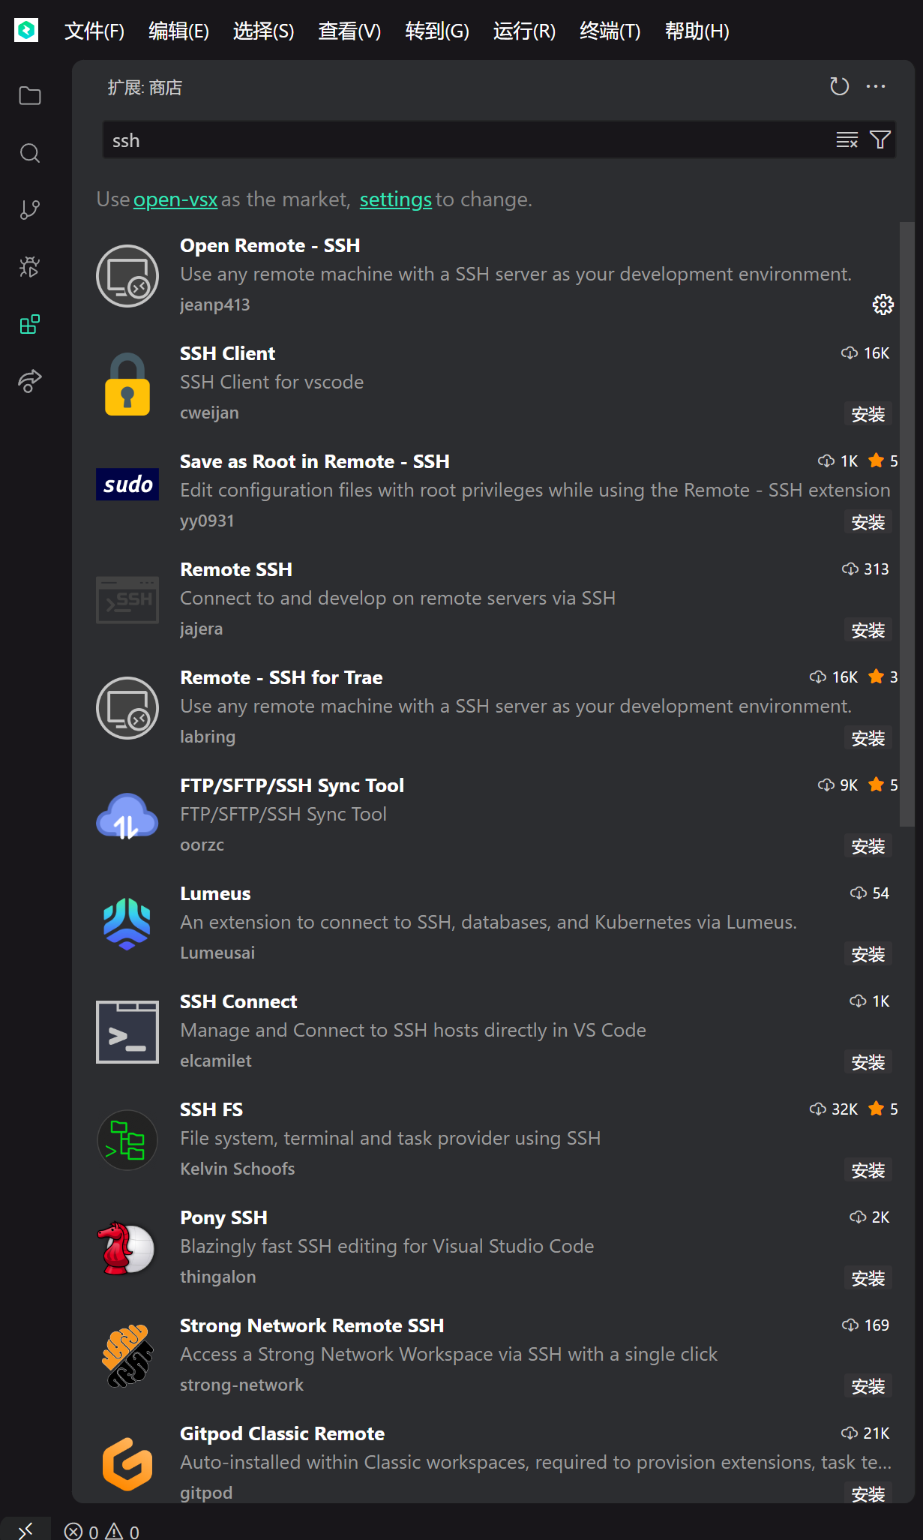Open the 编辑(E) menu
This screenshot has width=923, height=1540.
(178, 31)
